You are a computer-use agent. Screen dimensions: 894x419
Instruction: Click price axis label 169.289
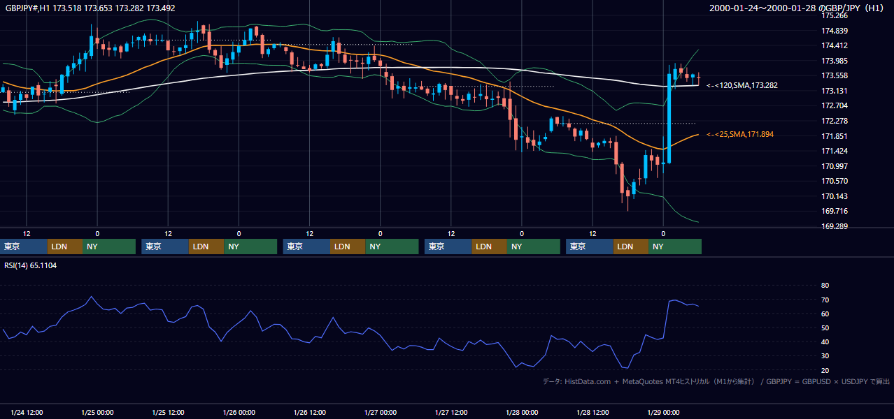(833, 226)
